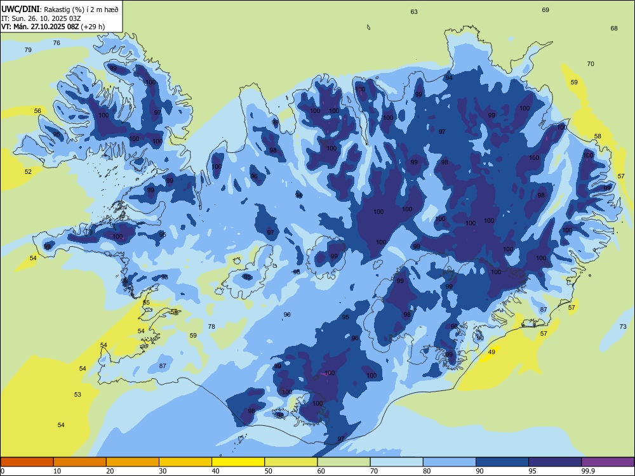Click the legend tick label 30

click(163, 471)
